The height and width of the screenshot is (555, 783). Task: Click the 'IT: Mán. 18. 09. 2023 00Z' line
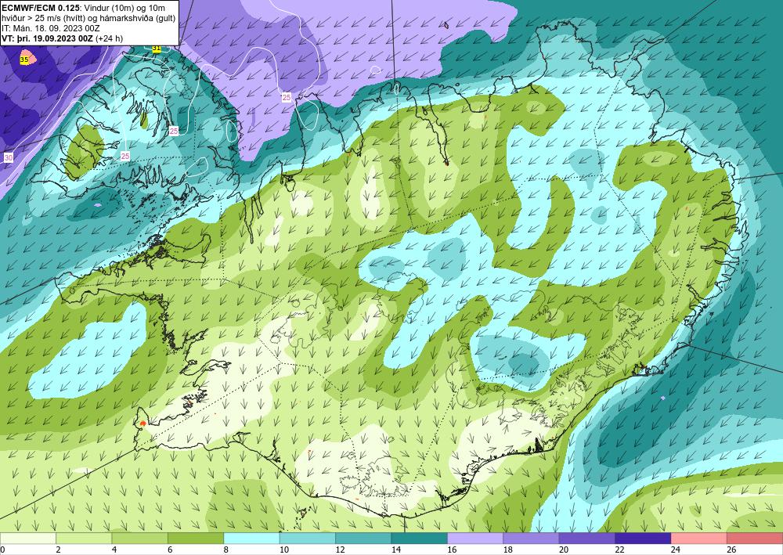(x=51, y=28)
